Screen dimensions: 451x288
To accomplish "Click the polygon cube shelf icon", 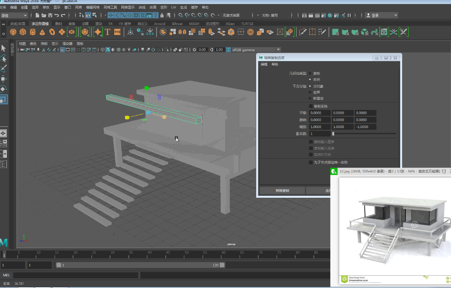I will (23, 32).
